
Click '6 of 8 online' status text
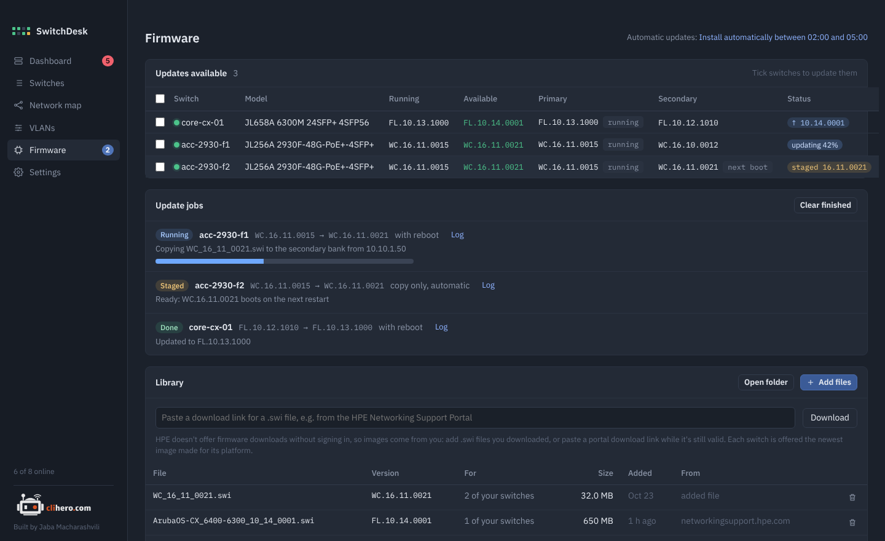[34, 472]
